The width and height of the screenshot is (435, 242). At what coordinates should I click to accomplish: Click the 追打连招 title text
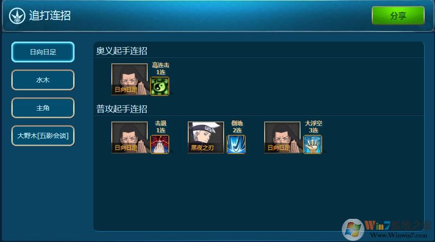50,16
